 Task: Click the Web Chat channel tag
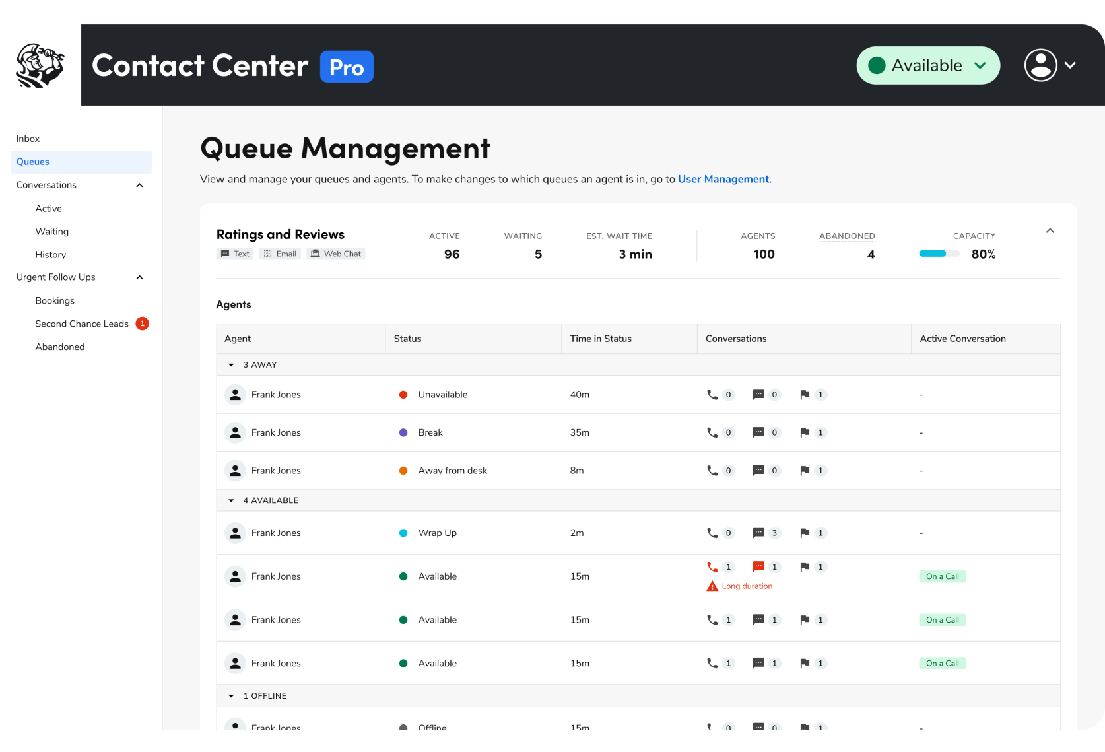pos(336,254)
